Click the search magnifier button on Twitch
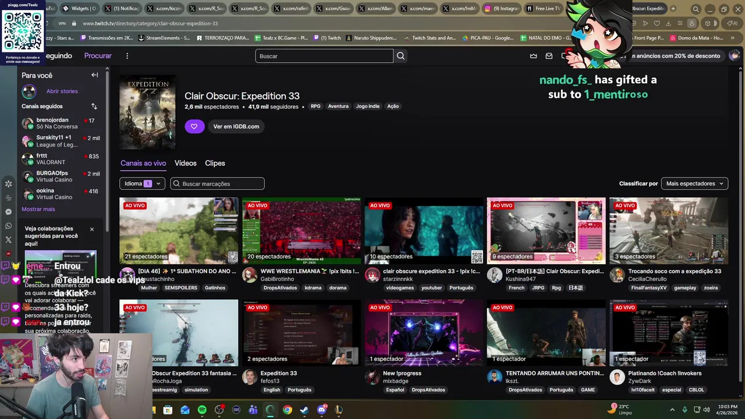This screenshot has width=745, height=419. coord(400,56)
